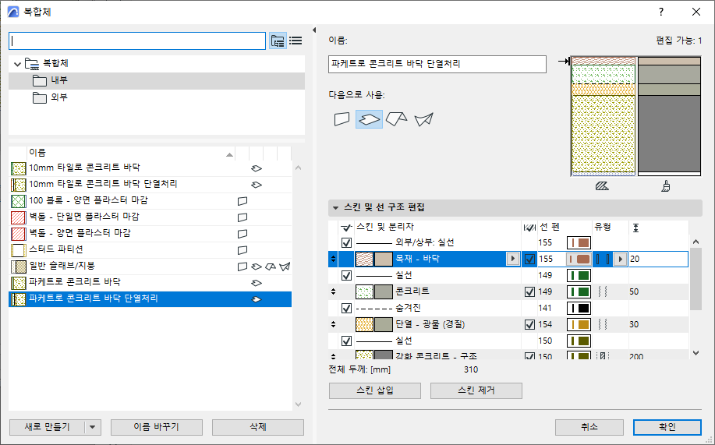Click the 이름 바꾸기 button
The height and width of the screenshot is (445, 715).
(x=157, y=427)
